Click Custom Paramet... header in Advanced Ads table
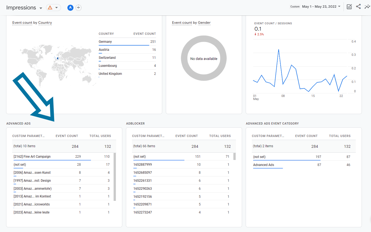This screenshot has width=371, height=232. [x=29, y=136]
